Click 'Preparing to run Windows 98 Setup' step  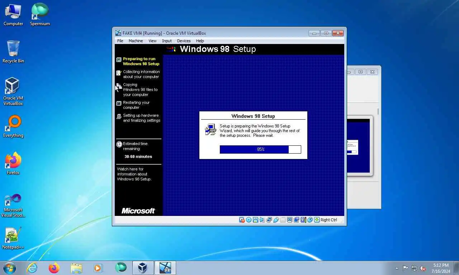[141, 61]
